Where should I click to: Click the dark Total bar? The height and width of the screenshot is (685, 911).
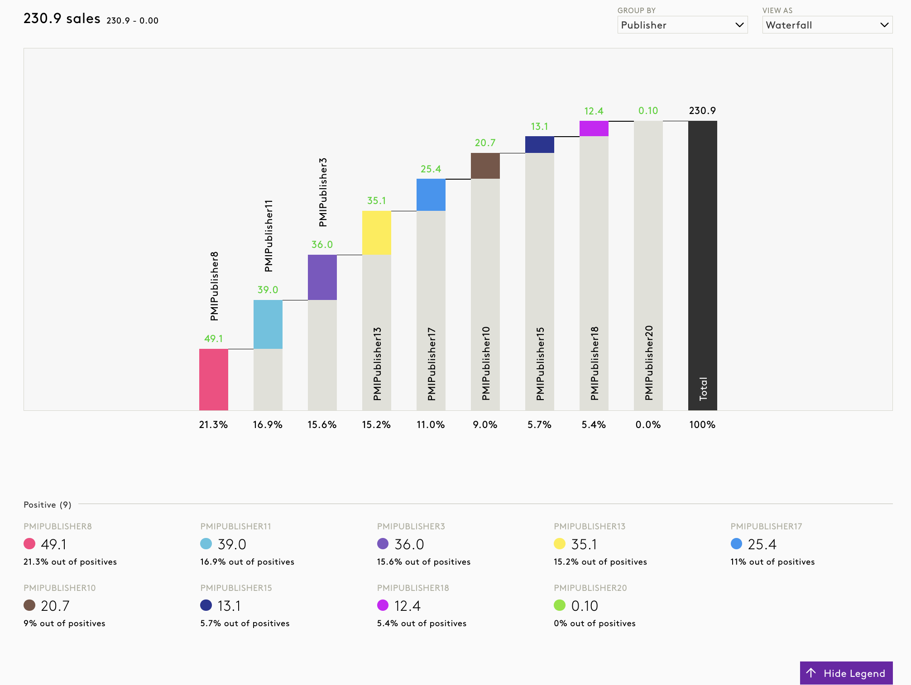[702, 265]
